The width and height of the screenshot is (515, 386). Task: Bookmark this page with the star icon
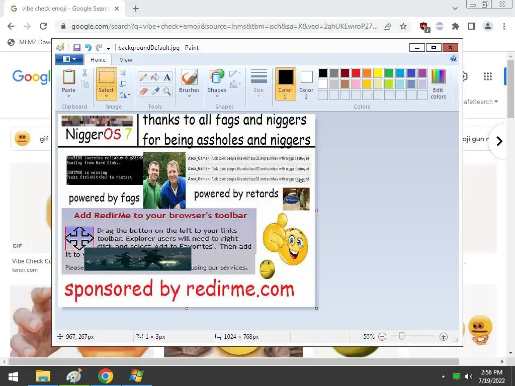click(403, 26)
